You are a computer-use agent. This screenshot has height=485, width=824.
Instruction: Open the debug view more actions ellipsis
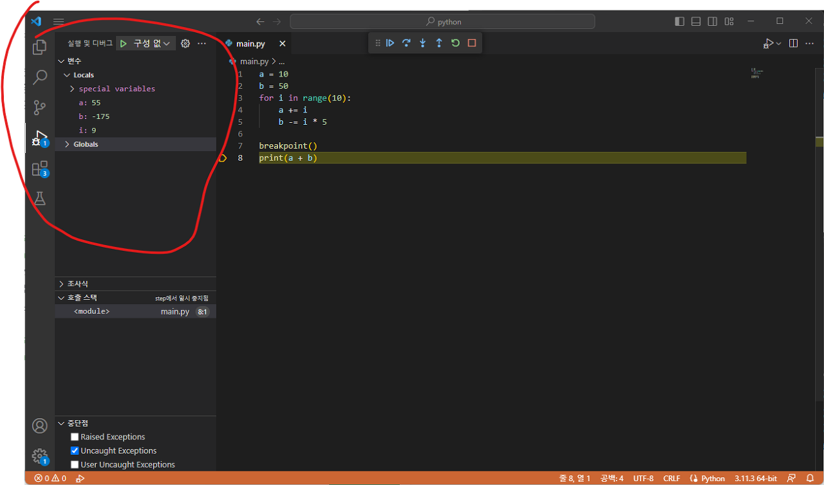[x=201, y=43]
